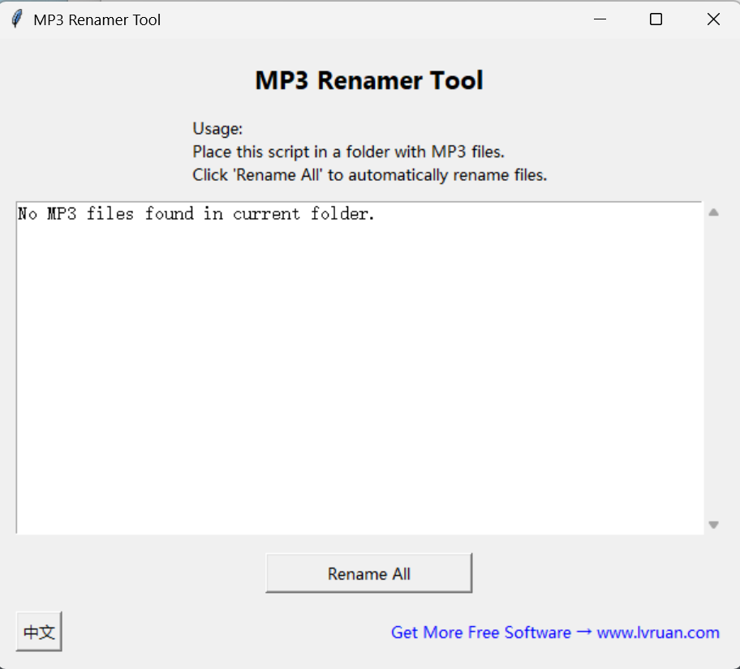Click the Usage instructions text
This screenshot has width=740, height=669.
point(217,128)
